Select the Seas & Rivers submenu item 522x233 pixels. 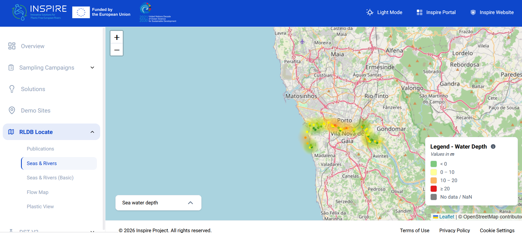click(59, 163)
